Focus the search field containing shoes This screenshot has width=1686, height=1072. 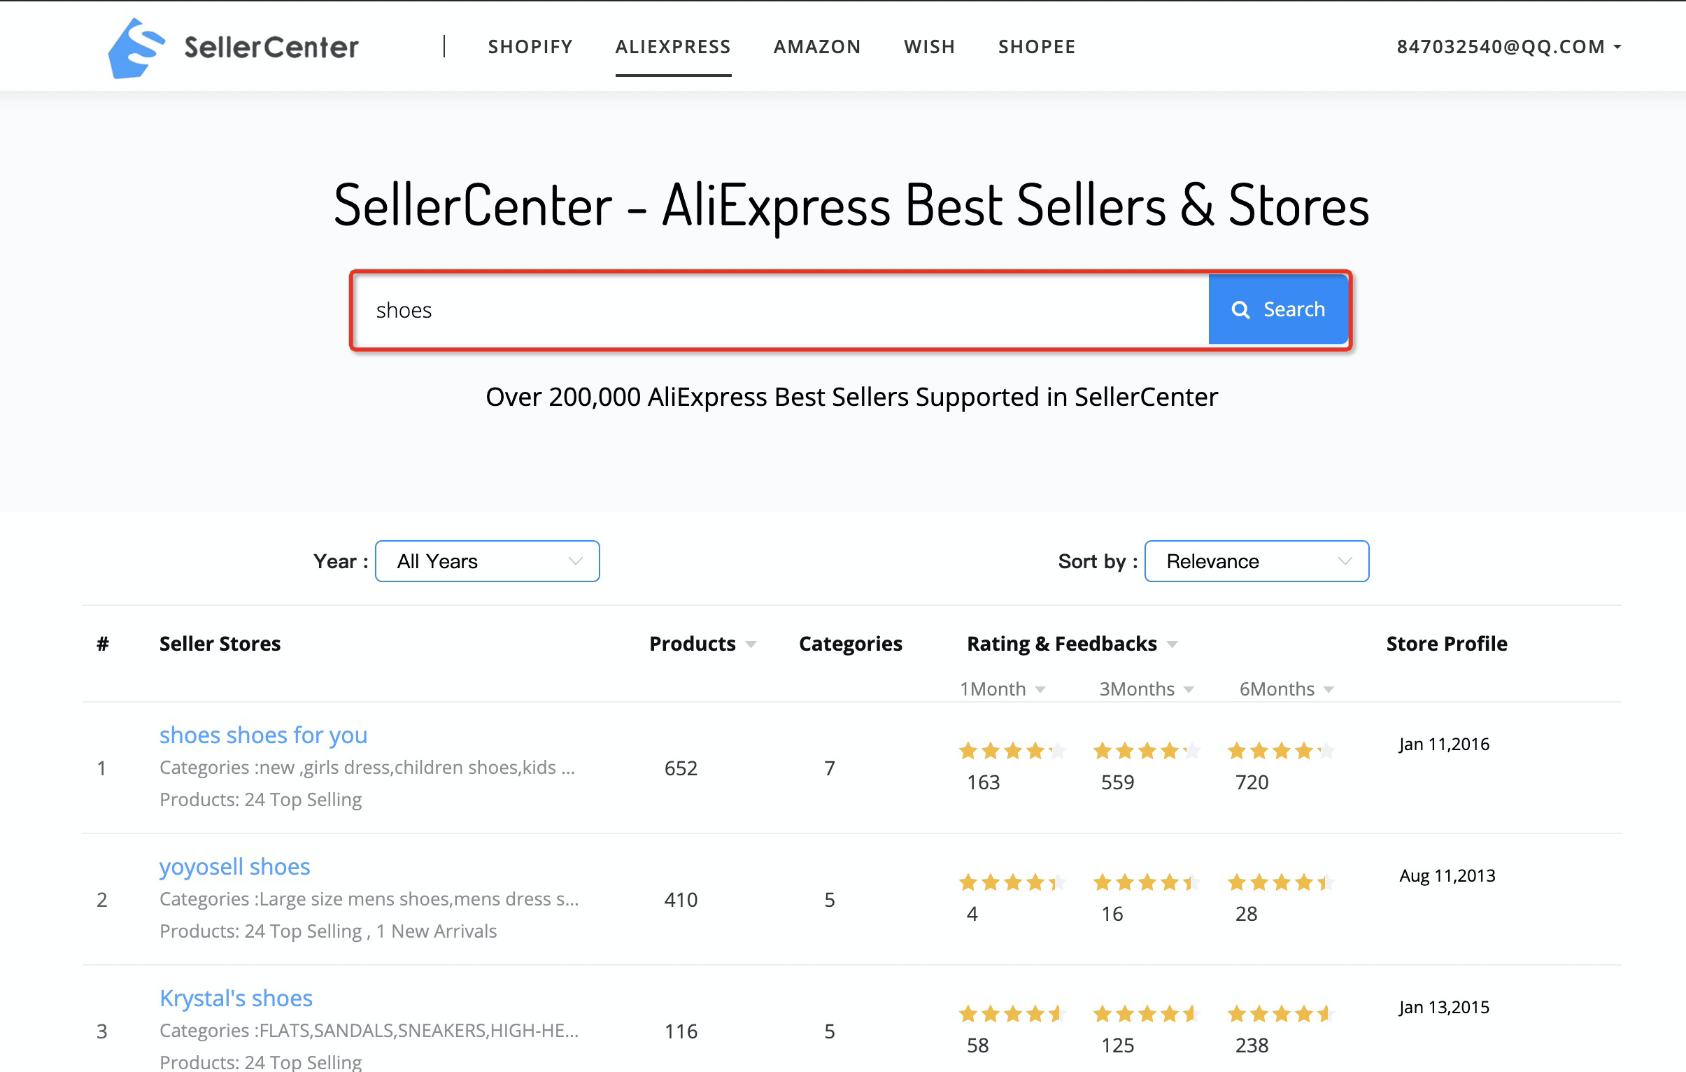(x=781, y=310)
